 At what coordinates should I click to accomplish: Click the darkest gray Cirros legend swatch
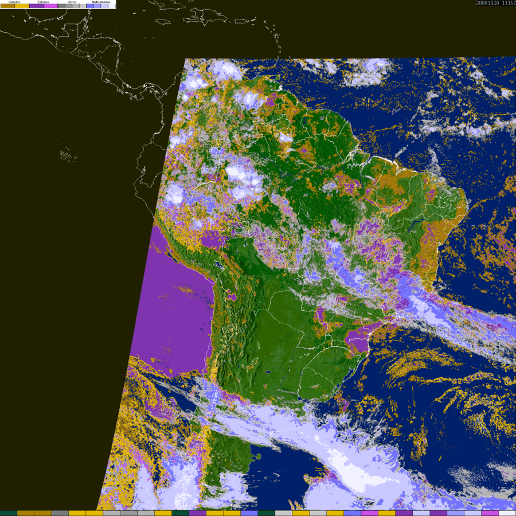[61, 6]
